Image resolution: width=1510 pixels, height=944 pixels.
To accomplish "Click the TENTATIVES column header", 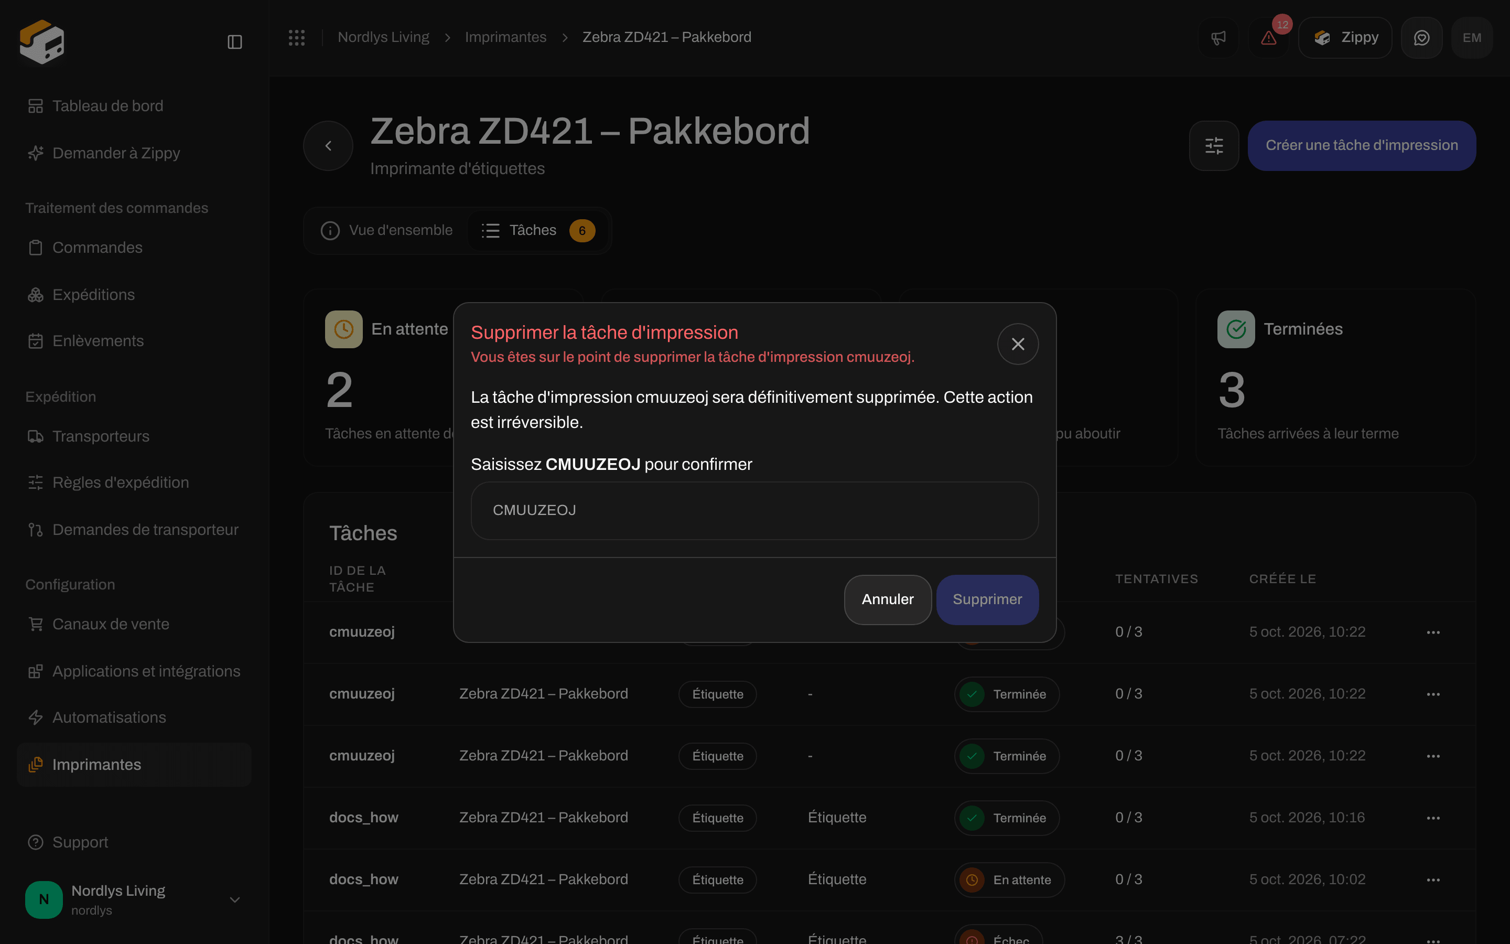I will tap(1156, 579).
